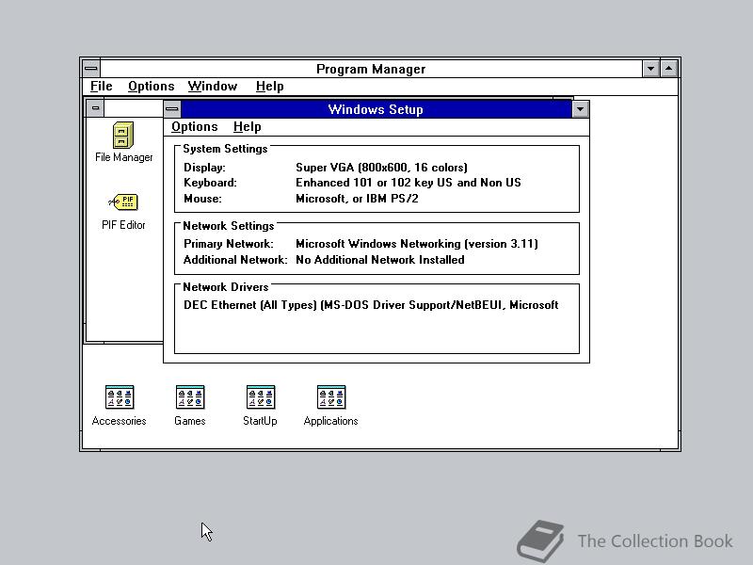
Task: Click the Display: label
Action: coord(204,168)
